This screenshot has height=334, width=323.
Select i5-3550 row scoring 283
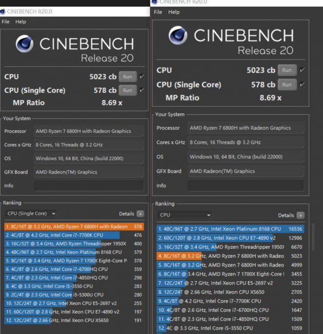click(x=74, y=286)
